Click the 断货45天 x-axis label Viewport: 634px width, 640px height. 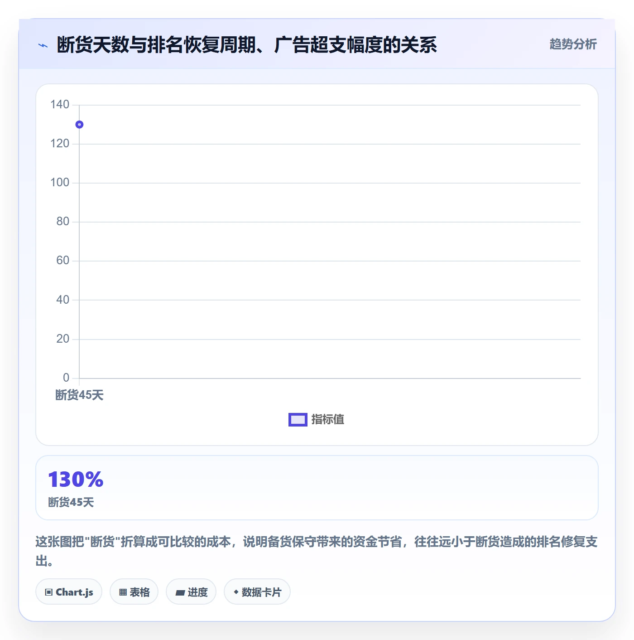(79, 395)
